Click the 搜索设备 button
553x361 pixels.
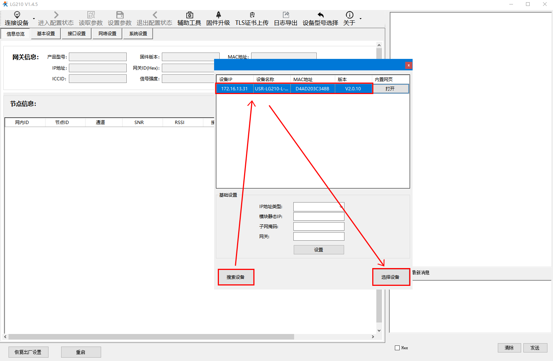click(236, 277)
